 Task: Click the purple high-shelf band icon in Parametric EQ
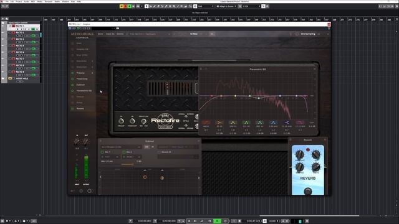287,123
